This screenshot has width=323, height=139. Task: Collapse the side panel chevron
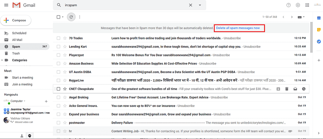click(x=319, y=133)
